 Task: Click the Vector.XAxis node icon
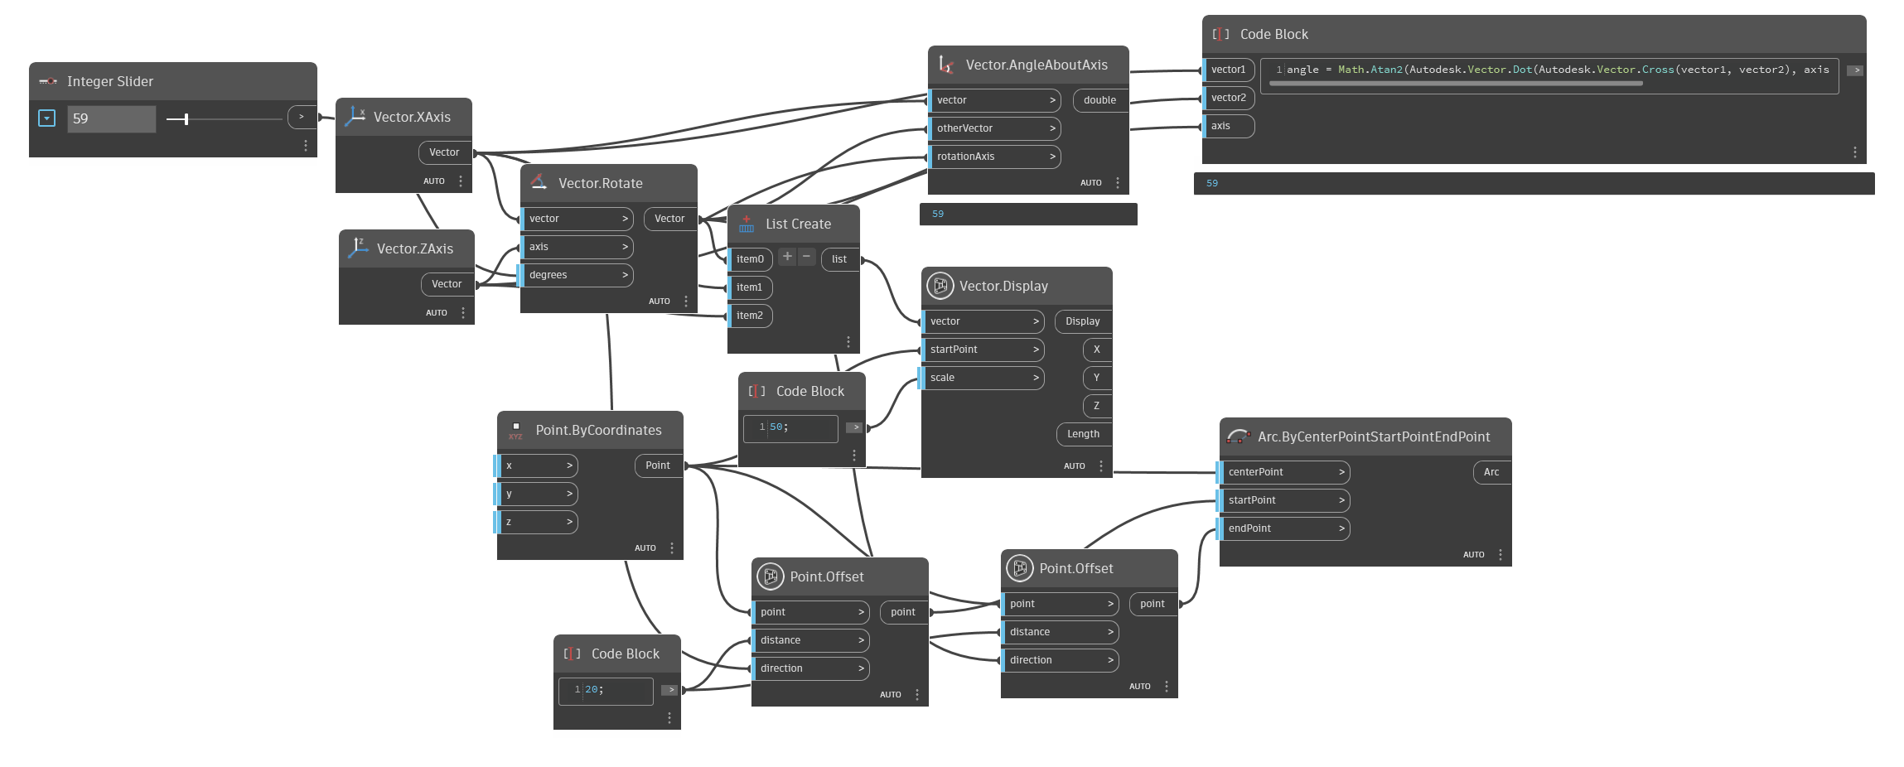point(355,117)
